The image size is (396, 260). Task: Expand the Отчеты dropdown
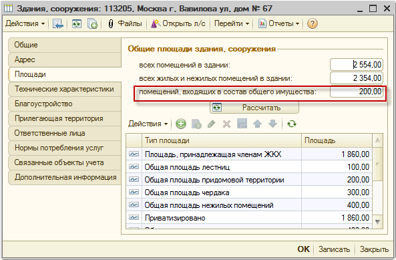(x=279, y=24)
